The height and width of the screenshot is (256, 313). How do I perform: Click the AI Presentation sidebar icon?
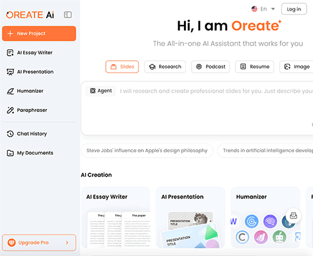[x=10, y=72]
